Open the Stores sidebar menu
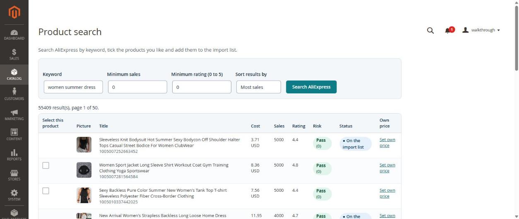Screen dimensions: 519x219 click(x=14, y=175)
